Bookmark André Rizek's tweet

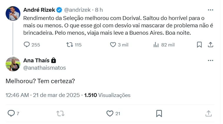[199, 45]
